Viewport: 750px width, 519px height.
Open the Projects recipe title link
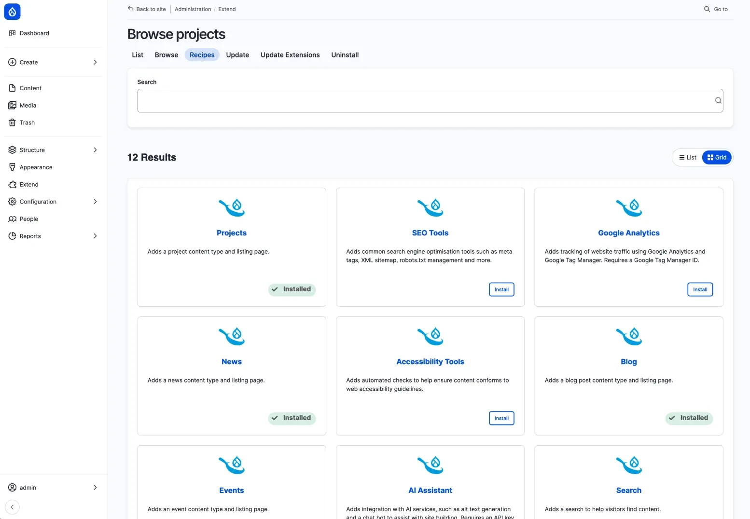point(232,233)
